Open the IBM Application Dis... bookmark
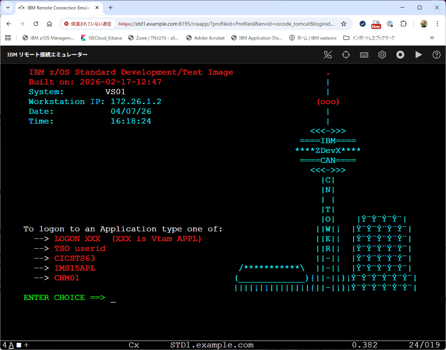 pos(257,38)
